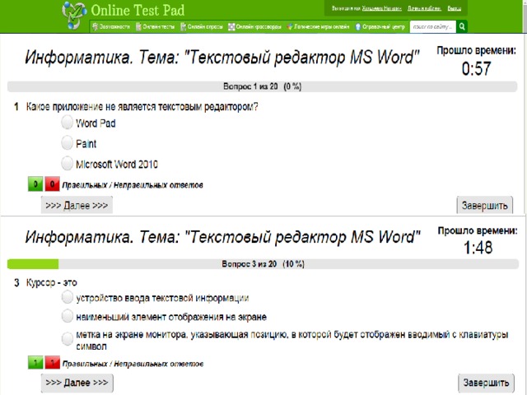Click the 'Вопрос 1 из 20' progress bar
Image resolution: width=527 pixels, height=395 pixels.
pyautogui.click(x=262, y=86)
